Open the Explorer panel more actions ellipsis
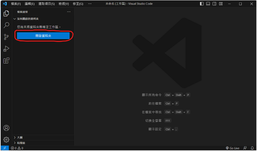 [x=69, y=12]
